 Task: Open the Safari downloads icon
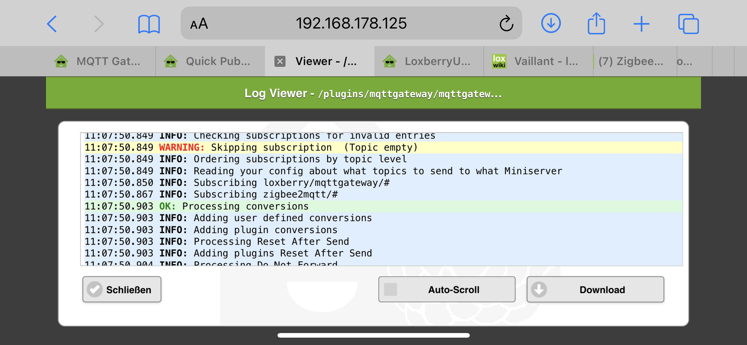click(x=551, y=23)
